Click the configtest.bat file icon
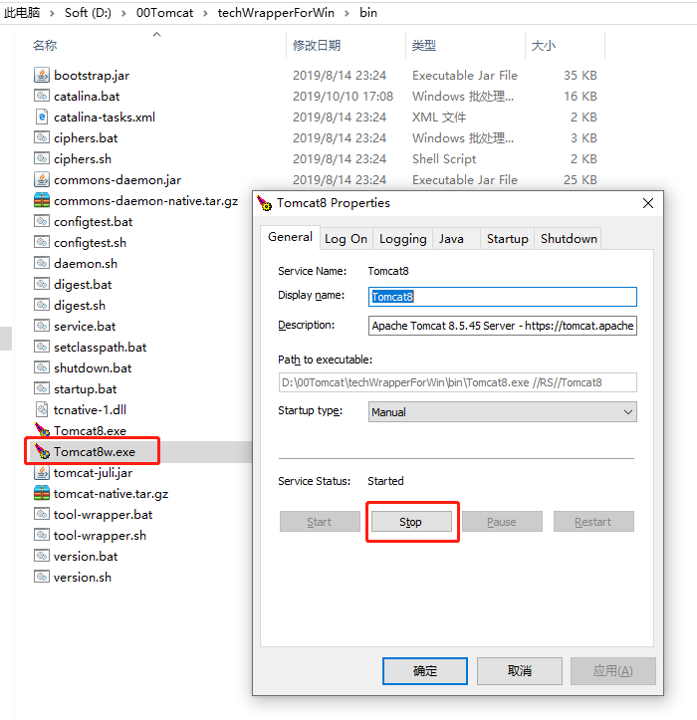Image resolution: width=697 pixels, height=720 pixels. [42, 221]
